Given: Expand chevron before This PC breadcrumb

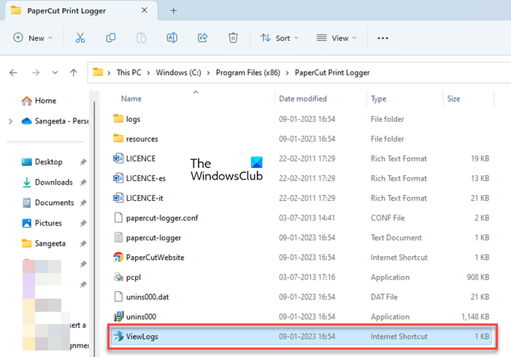Looking at the screenshot, I should coord(109,73).
